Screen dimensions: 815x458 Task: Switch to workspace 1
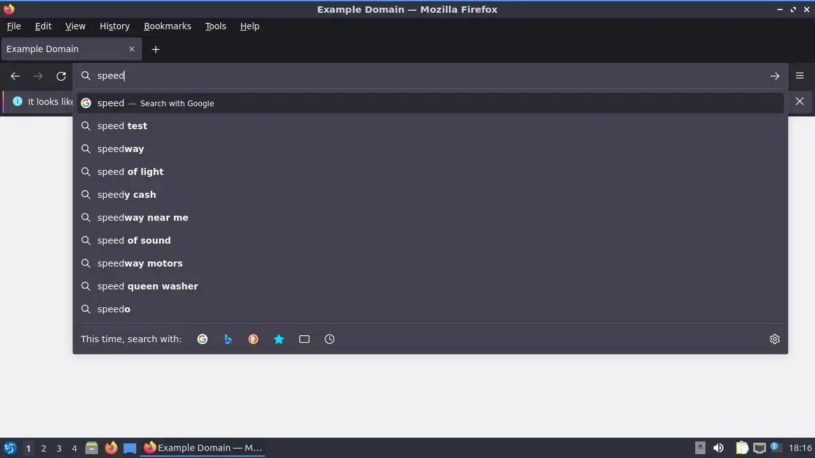click(x=28, y=448)
